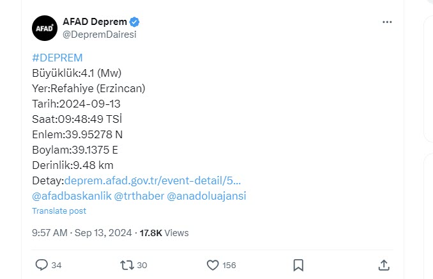Click Translate post
This screenshot has height=279, width=433.
59,211
